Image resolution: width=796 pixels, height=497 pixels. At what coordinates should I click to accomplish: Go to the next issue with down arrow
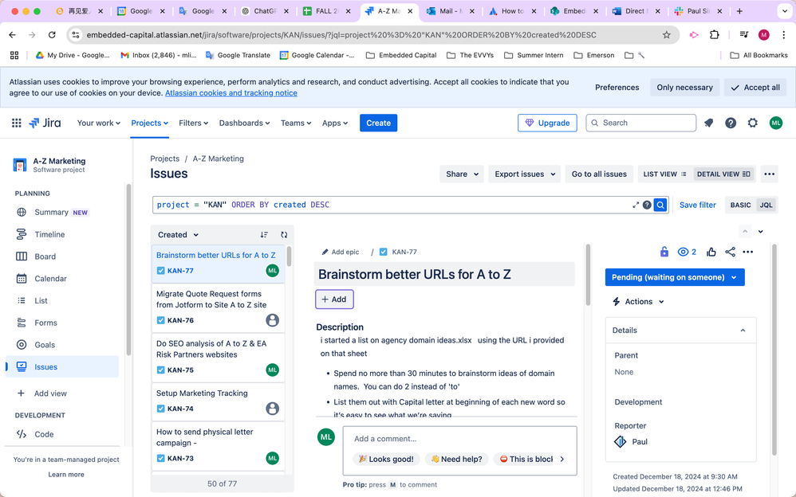(760, 231)
